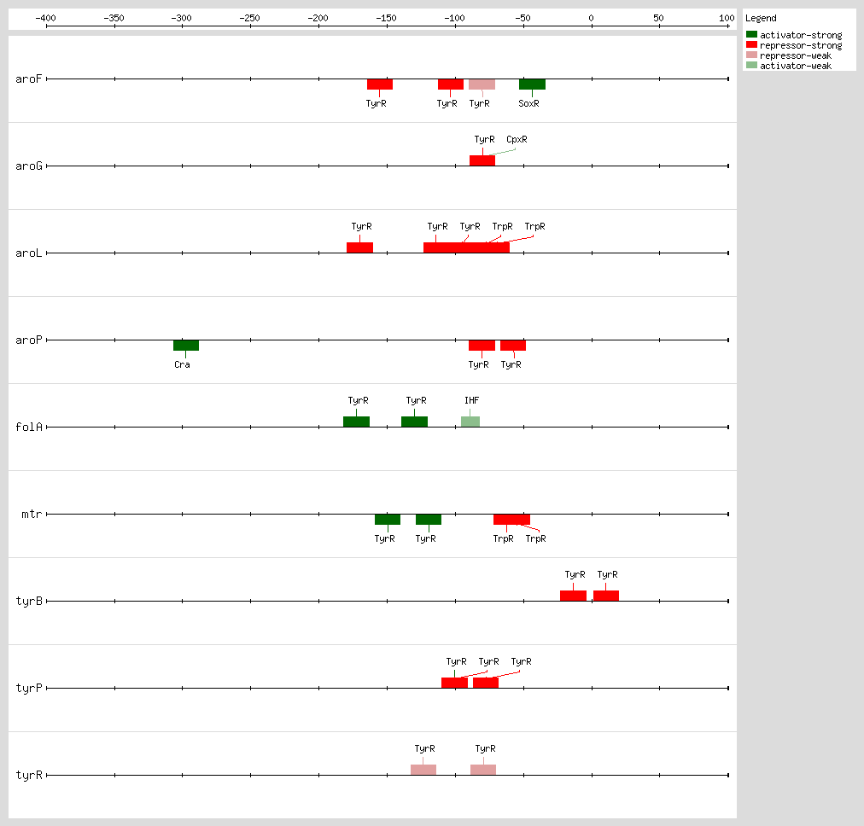Click the activator-weak legend color swatch
The image size is (864, 826).
[751, 65]
